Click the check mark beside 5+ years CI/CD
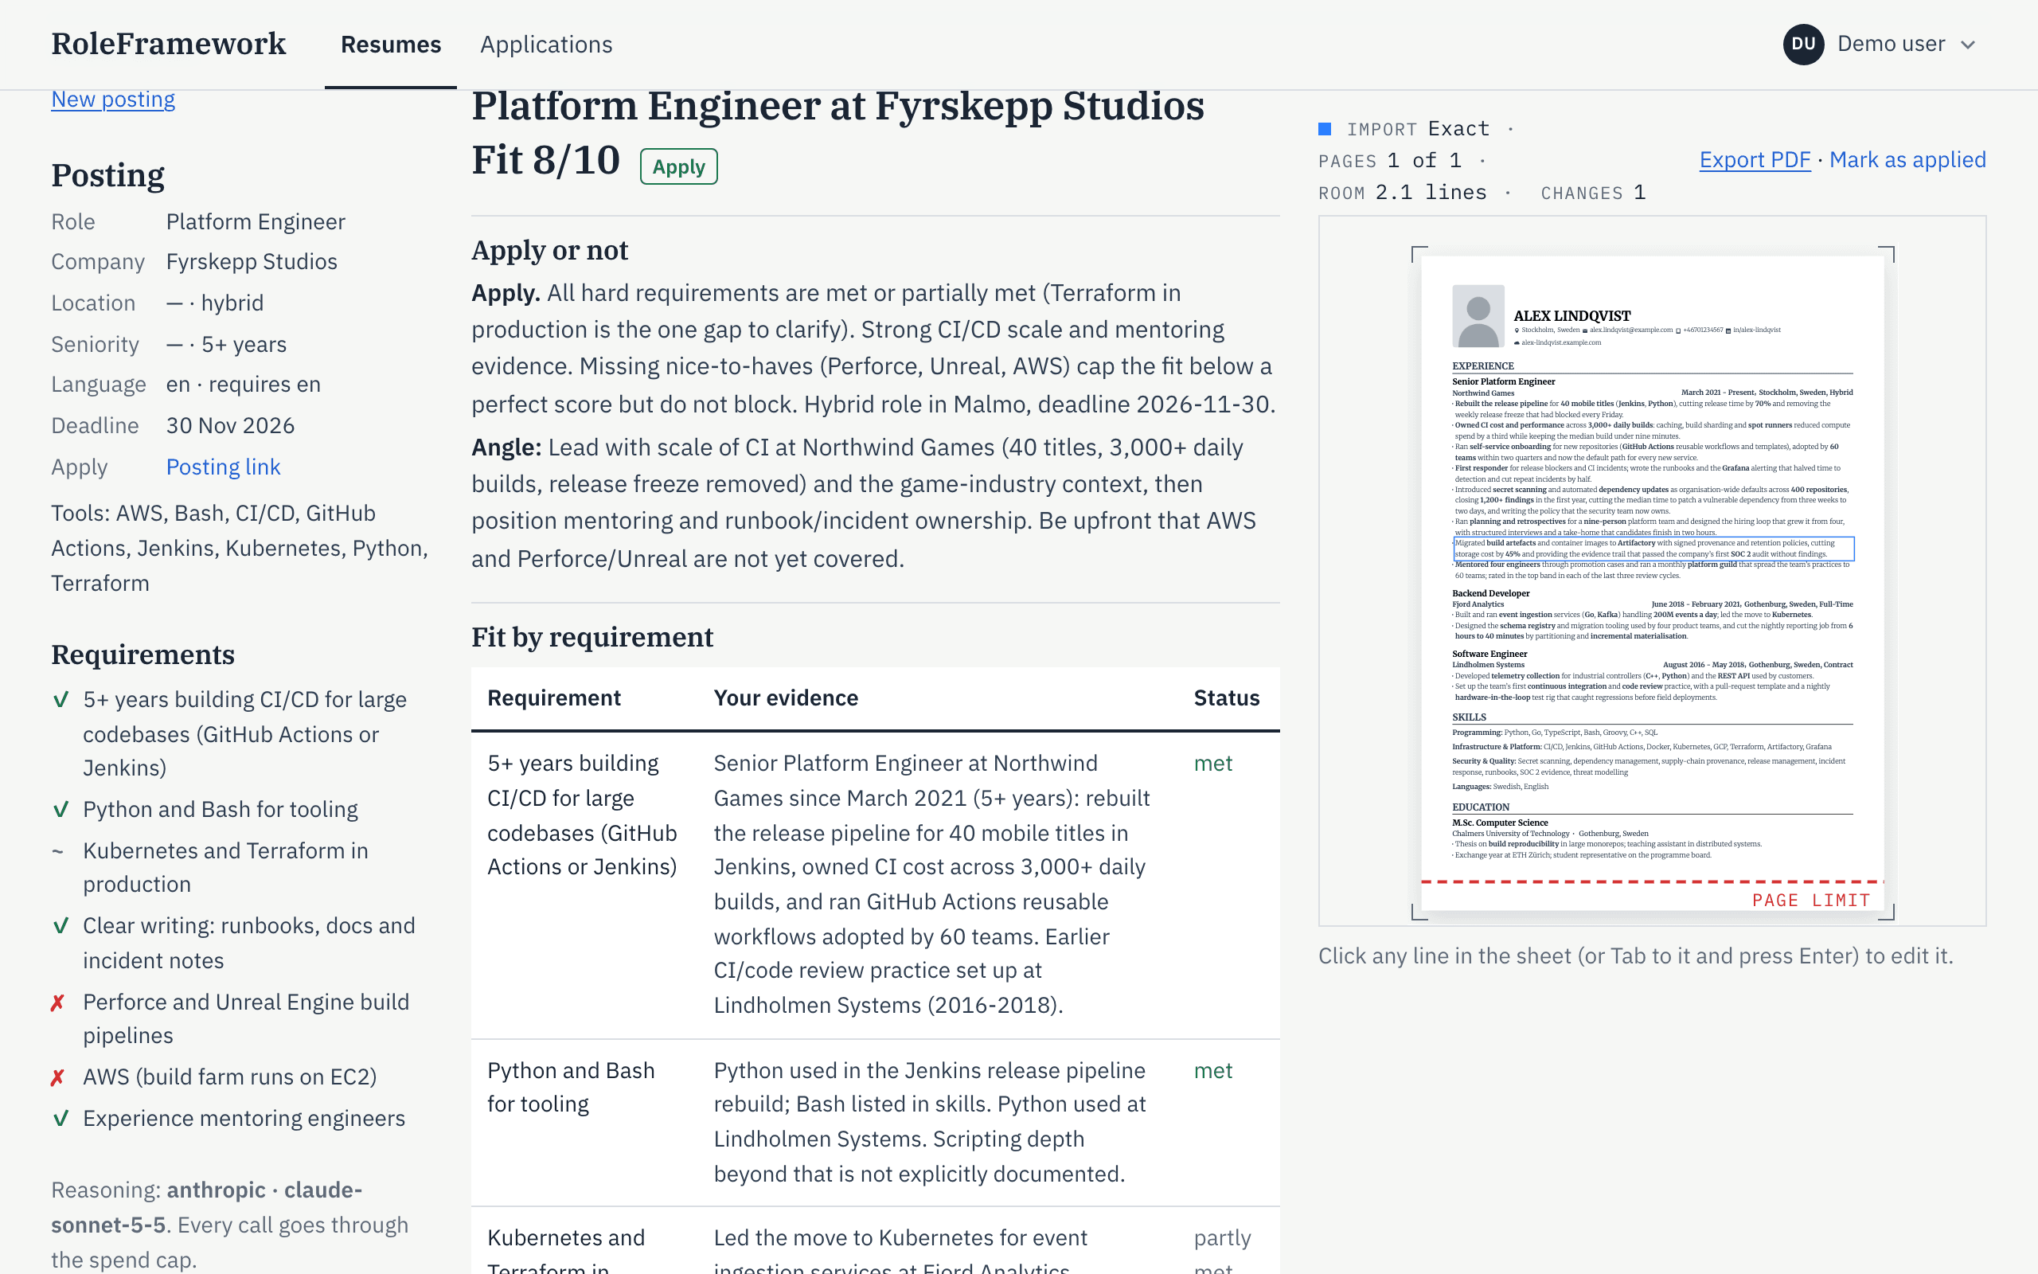 click(x=61, y=700)
